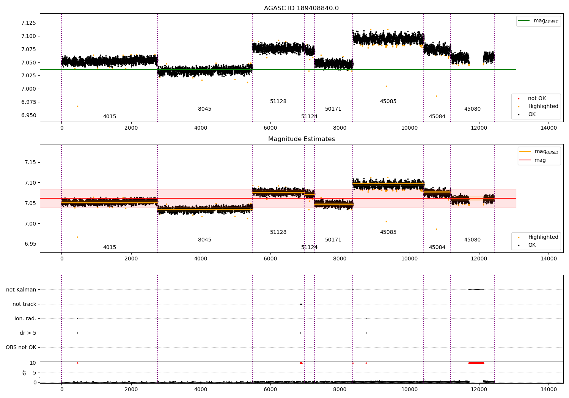Click the 6.95 tick label in middle plot

[x=30, y=244]
